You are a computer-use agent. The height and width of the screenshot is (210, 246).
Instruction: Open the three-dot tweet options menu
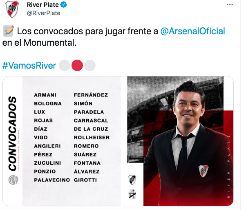pos(230,5)
